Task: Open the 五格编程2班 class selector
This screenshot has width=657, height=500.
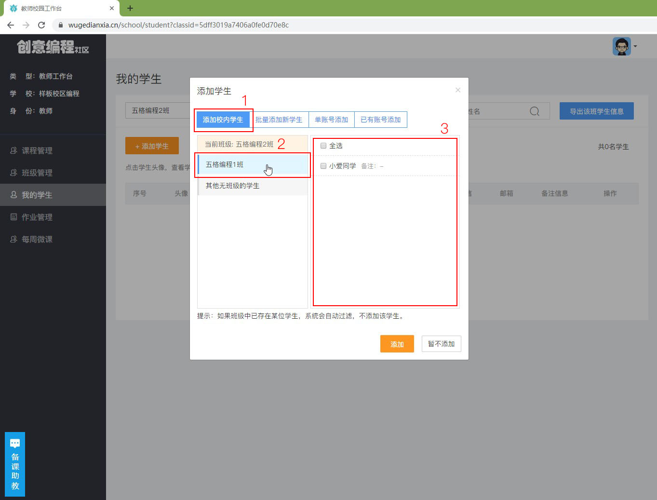Action: pyautogui.click(x=158, y=110)
